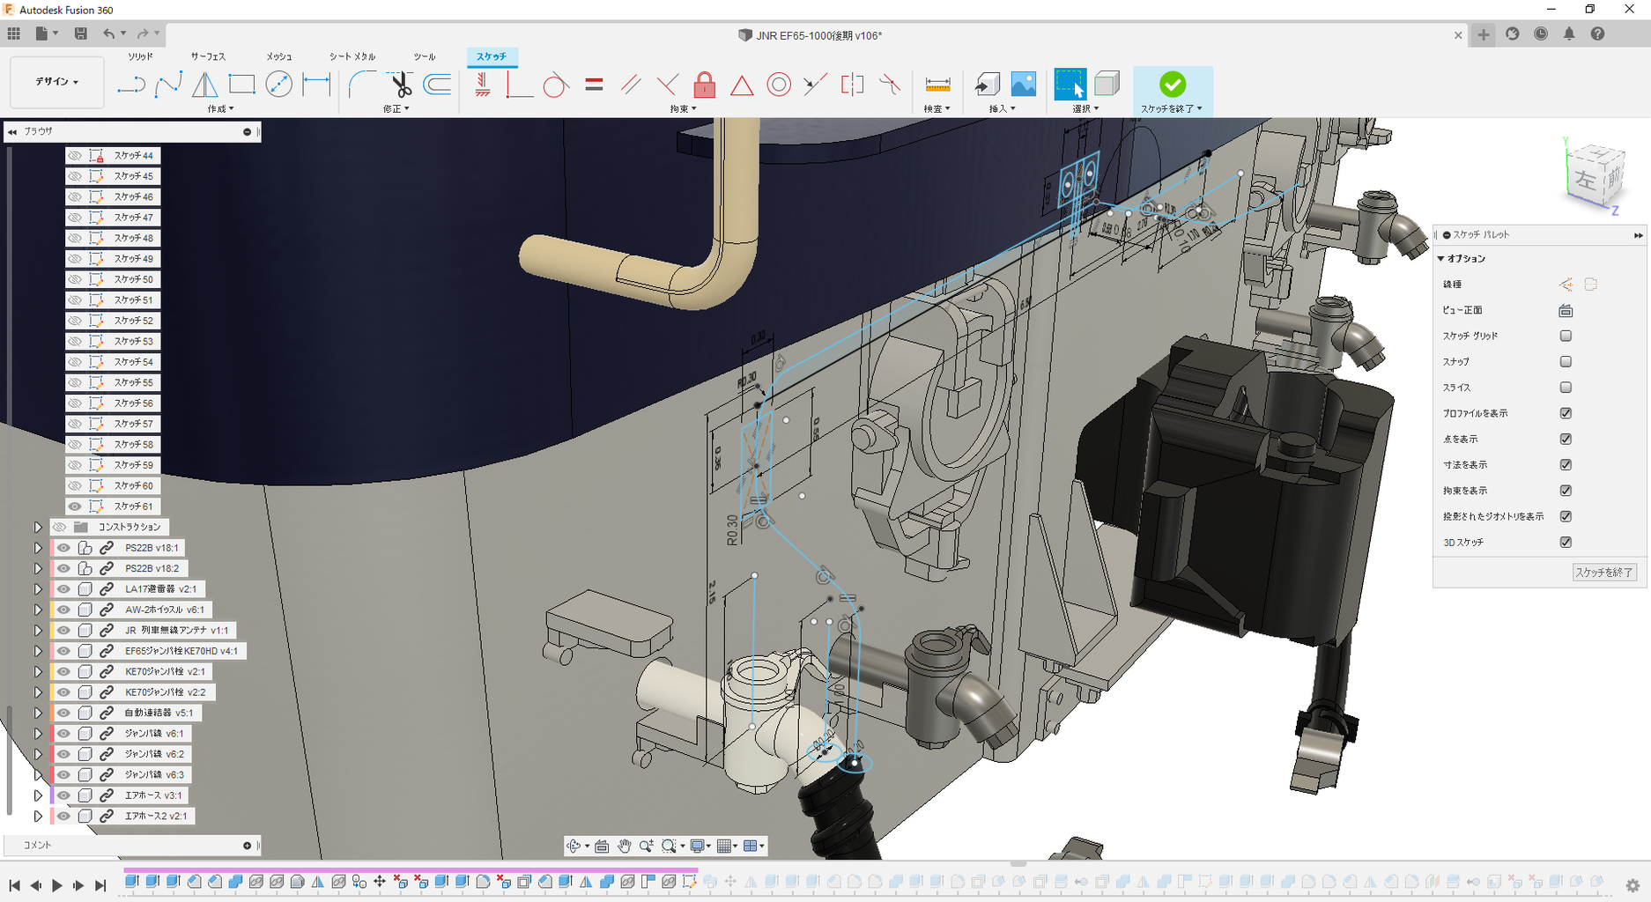The width and height of the screenshot is (1651, 902).
Task: Hide スケッチ 61 with its eye icon
Action: pyautogui.click(x=75, y=506)
